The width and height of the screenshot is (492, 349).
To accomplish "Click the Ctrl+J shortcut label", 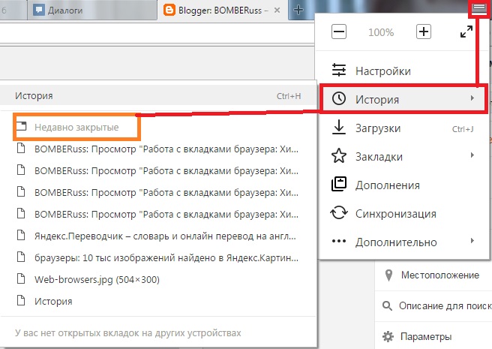I will click(463, 129).
